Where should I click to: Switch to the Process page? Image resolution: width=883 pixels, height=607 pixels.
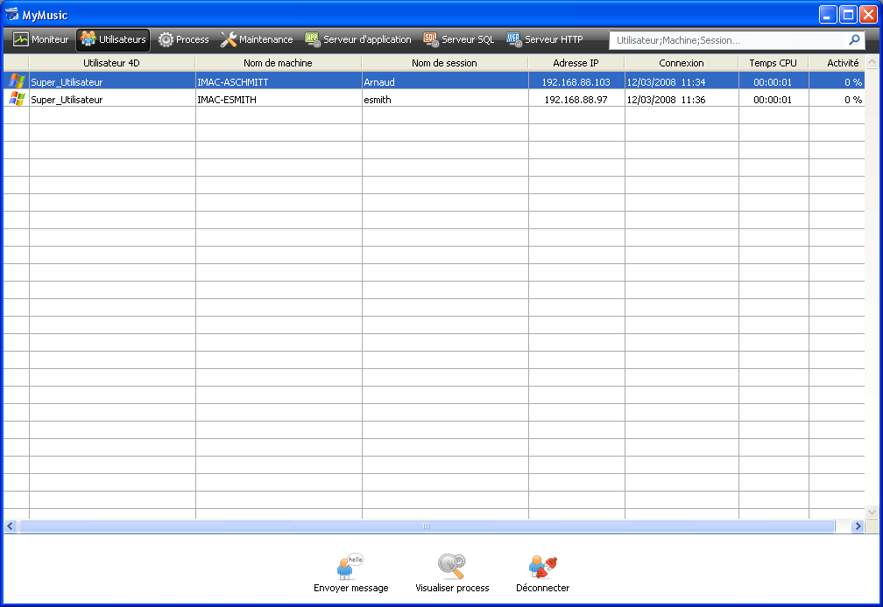pos(183,39)
